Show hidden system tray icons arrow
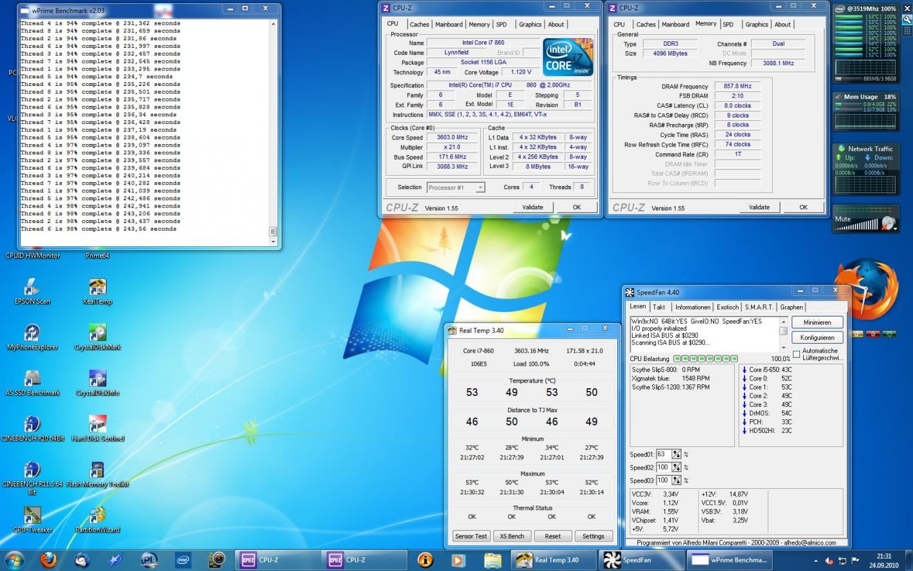 [x=816, y=561]
